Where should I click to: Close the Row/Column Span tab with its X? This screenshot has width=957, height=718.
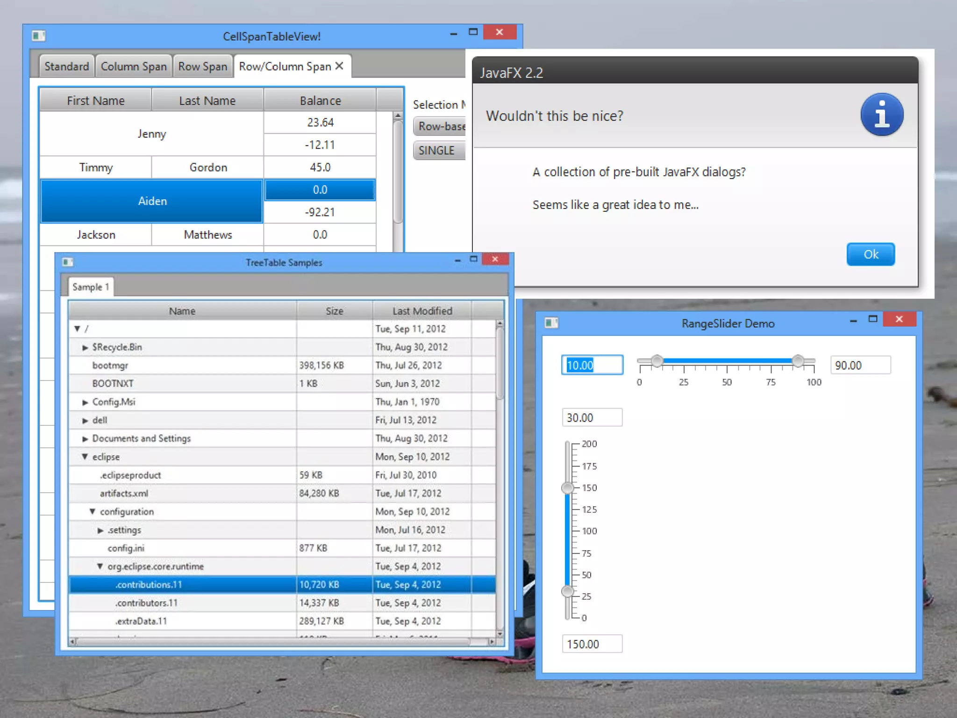point(340,66)
